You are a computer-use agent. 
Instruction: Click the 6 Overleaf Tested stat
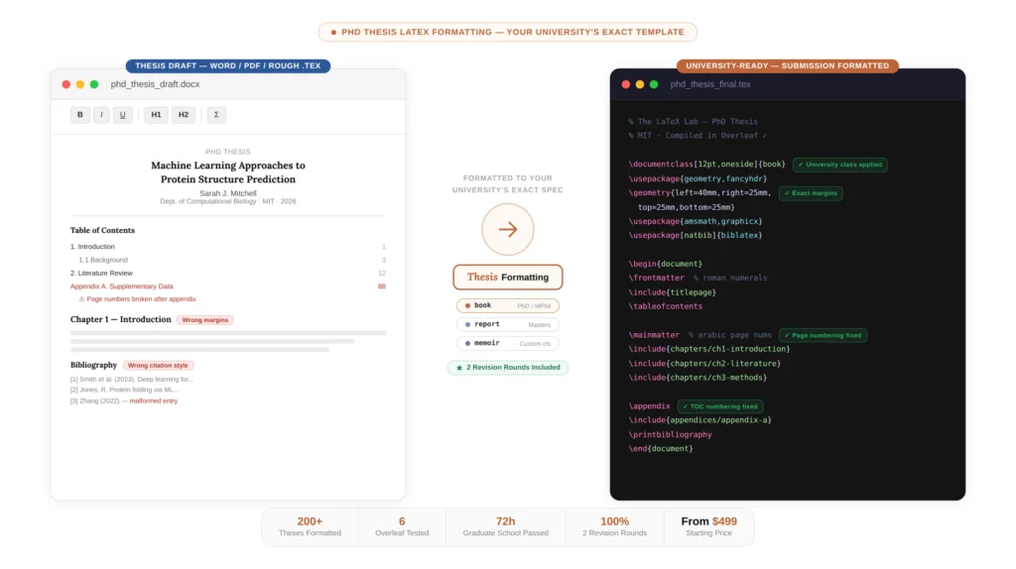point(402,527)
